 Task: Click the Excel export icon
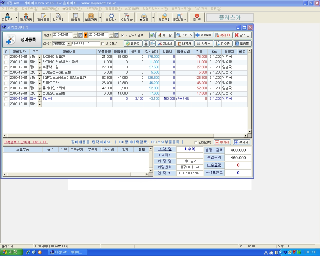(152, 35)
